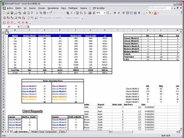Viewport: 184px width, 138px height.
Task: Click the font color red A
Action: (x=155, y=13)
